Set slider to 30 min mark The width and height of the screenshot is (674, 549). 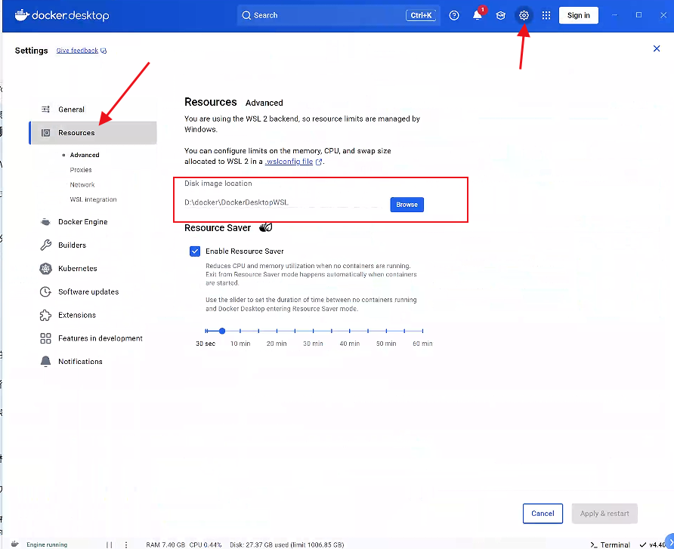314,331
